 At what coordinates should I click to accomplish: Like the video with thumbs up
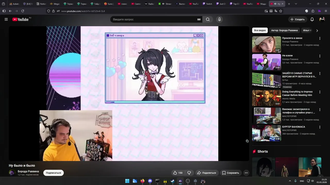(178, 173)
